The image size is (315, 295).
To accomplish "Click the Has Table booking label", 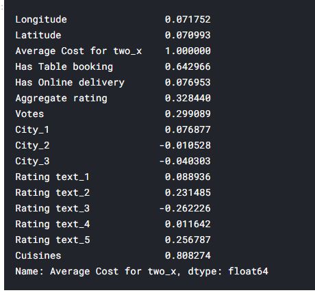I will click(x=64, y=67).
